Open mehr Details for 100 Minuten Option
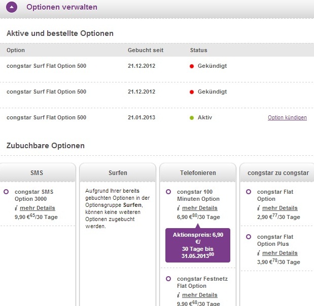 199,208
